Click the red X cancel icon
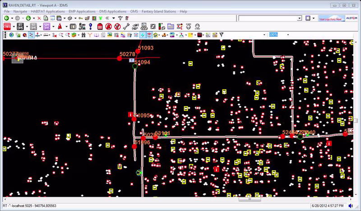The width and height of the screenshot is (361, 211). click(39, 18)
